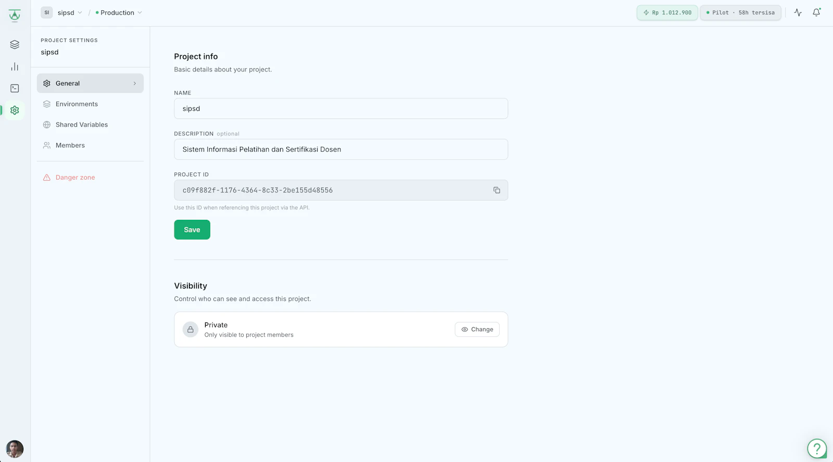Click the 'Use this ID when referencing' hint
Viewport: 833px width, 462px height.
[x=242, y=208]
